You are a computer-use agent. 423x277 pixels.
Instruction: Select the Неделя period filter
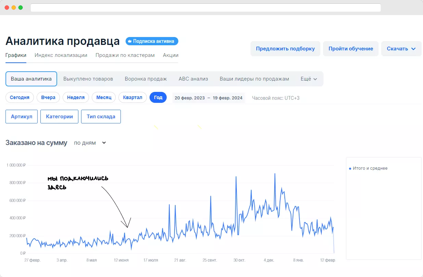tap(76, 97)
